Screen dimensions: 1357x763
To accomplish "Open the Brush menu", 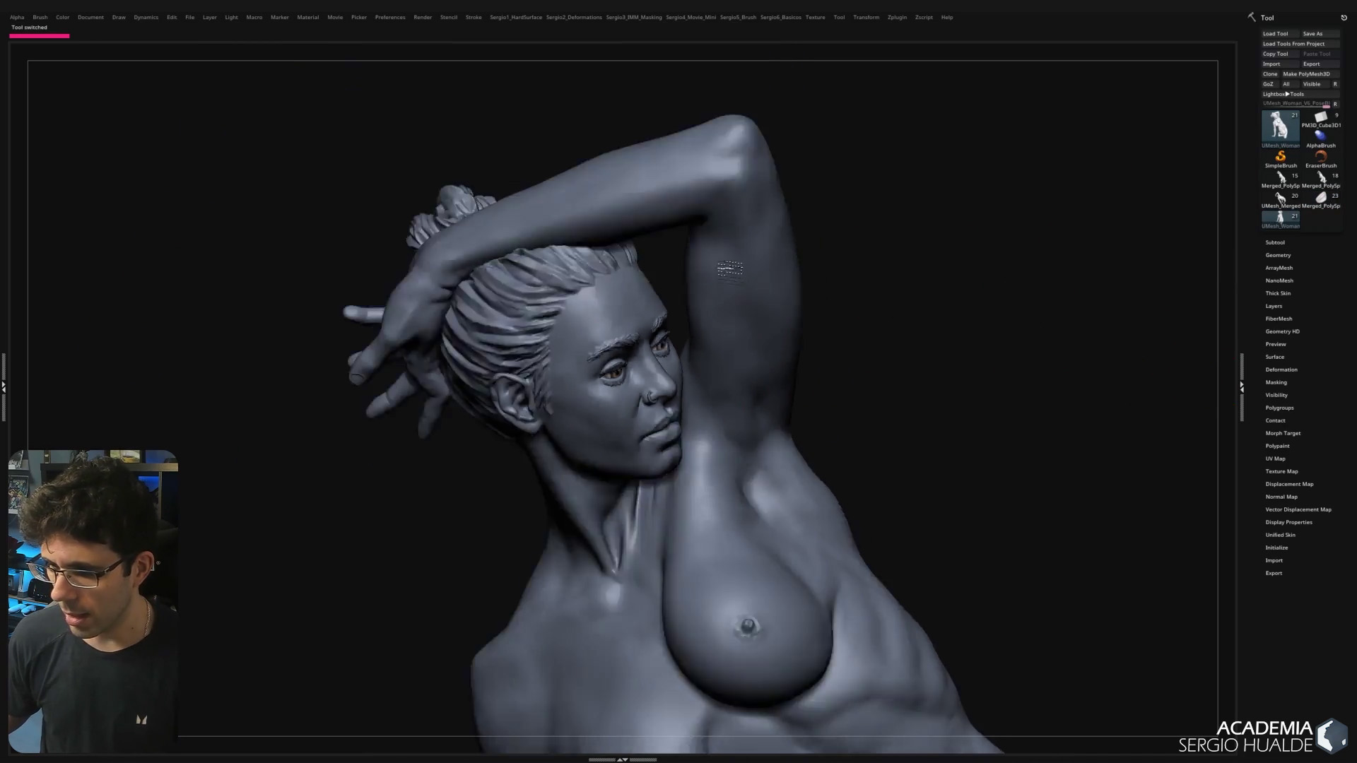I will pos(40,17).
